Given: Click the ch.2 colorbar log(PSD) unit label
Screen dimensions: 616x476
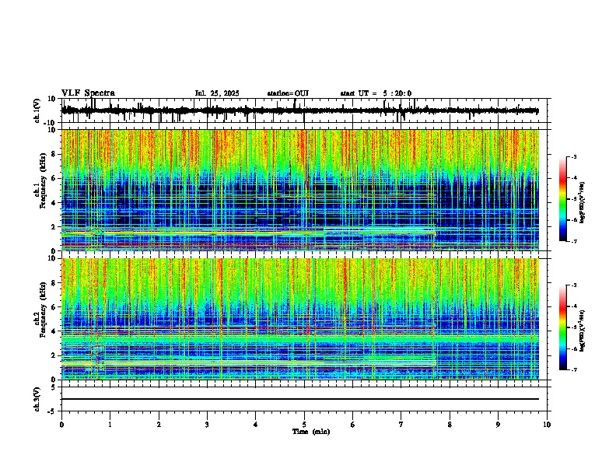Looking at the screenshot, I should 583,331.
